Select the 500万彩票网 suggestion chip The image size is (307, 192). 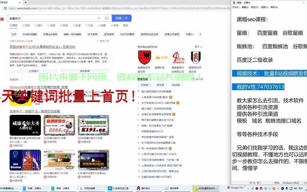point(127,34)
